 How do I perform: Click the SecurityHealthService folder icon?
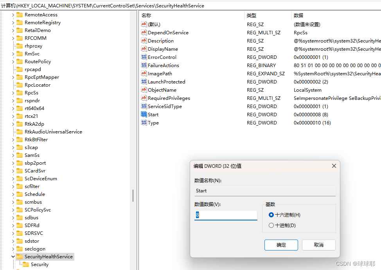[19, 256]
